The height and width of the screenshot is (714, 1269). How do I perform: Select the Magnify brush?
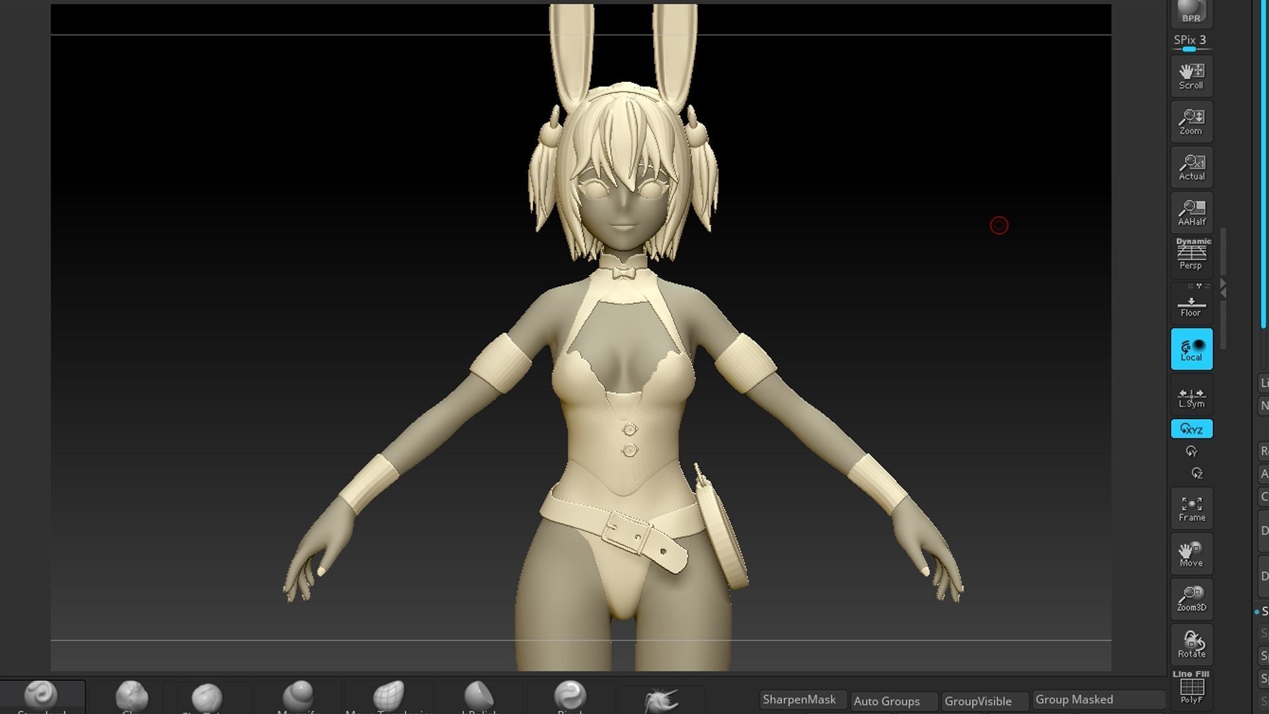297,697
